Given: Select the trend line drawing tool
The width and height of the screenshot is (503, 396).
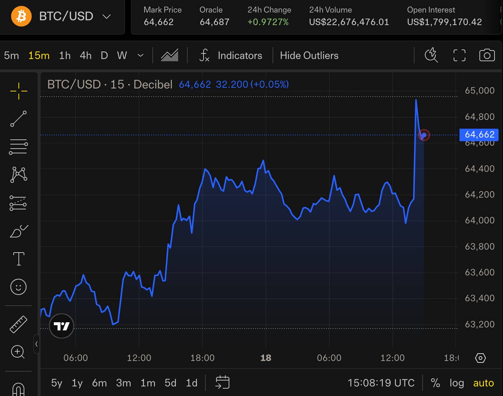Looking at the screenshot, I should coord(18,119).
